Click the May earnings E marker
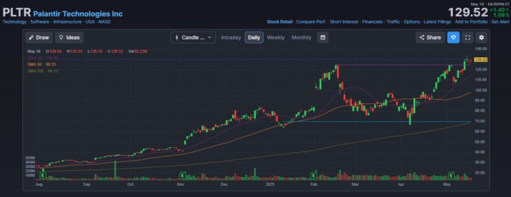This screenshot has width=511, height=197. point(451,176)
